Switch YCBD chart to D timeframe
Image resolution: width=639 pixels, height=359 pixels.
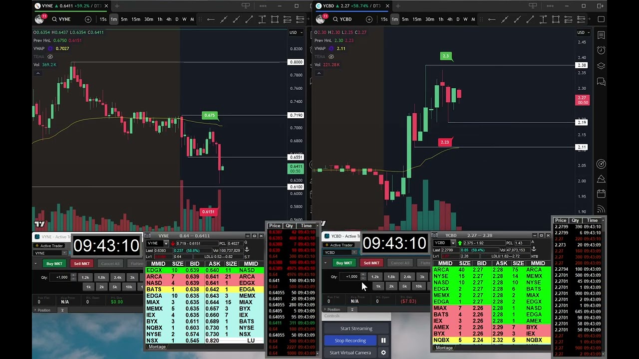click(457, 19)
